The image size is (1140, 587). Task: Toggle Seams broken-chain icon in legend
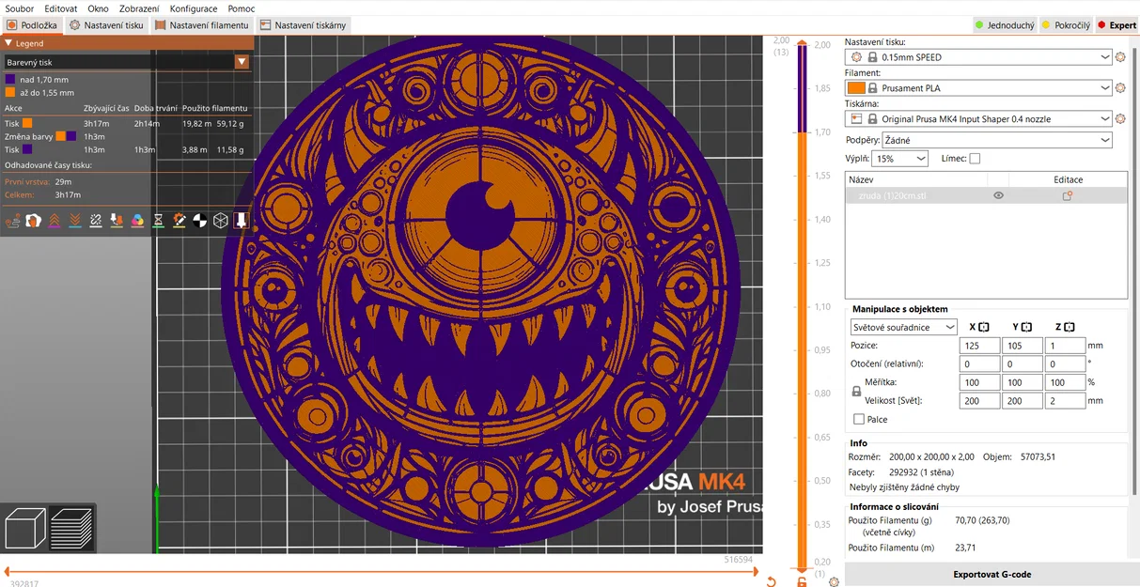coord(96,221)
